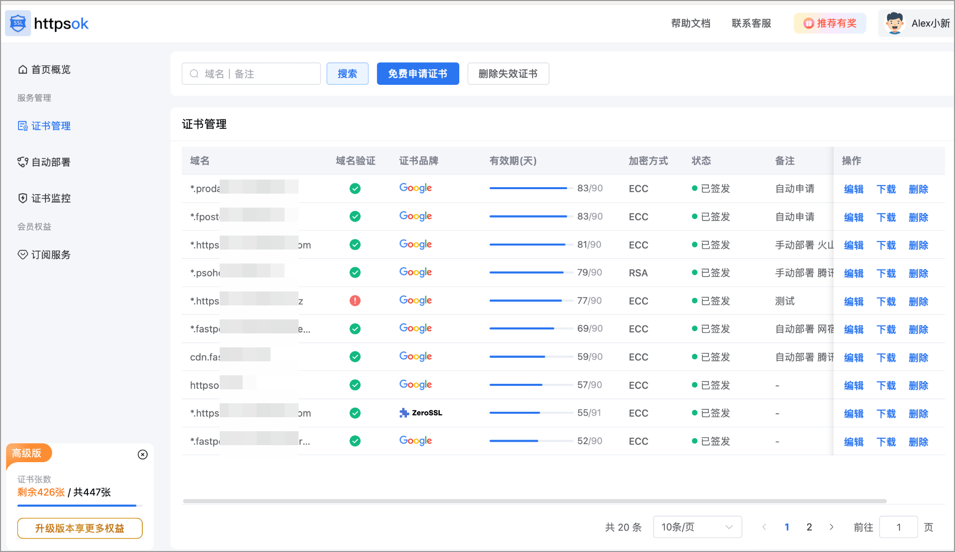Click 删除 in 81/90 row
955x552 pixels.
(918, 245)
